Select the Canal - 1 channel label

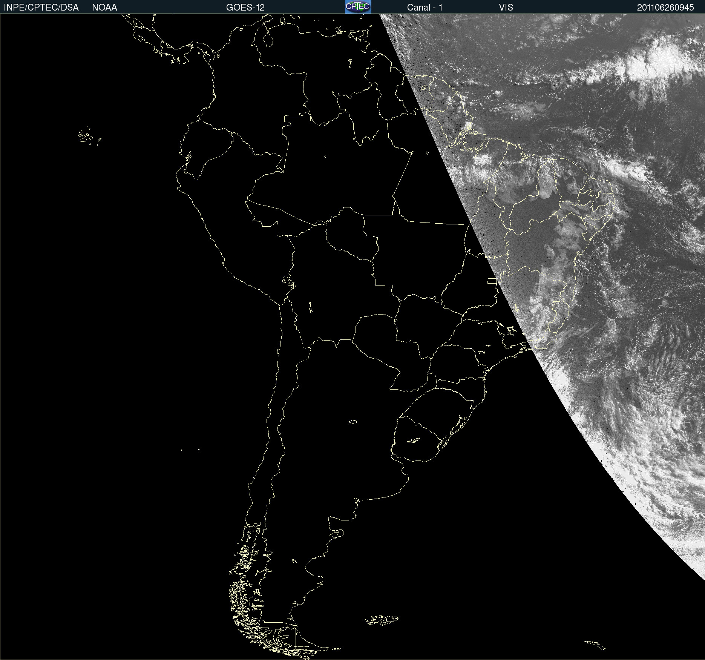pyautogui.click(x=425, y=8)
